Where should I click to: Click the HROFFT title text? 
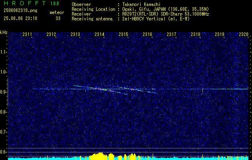click(x=25, y=3)
